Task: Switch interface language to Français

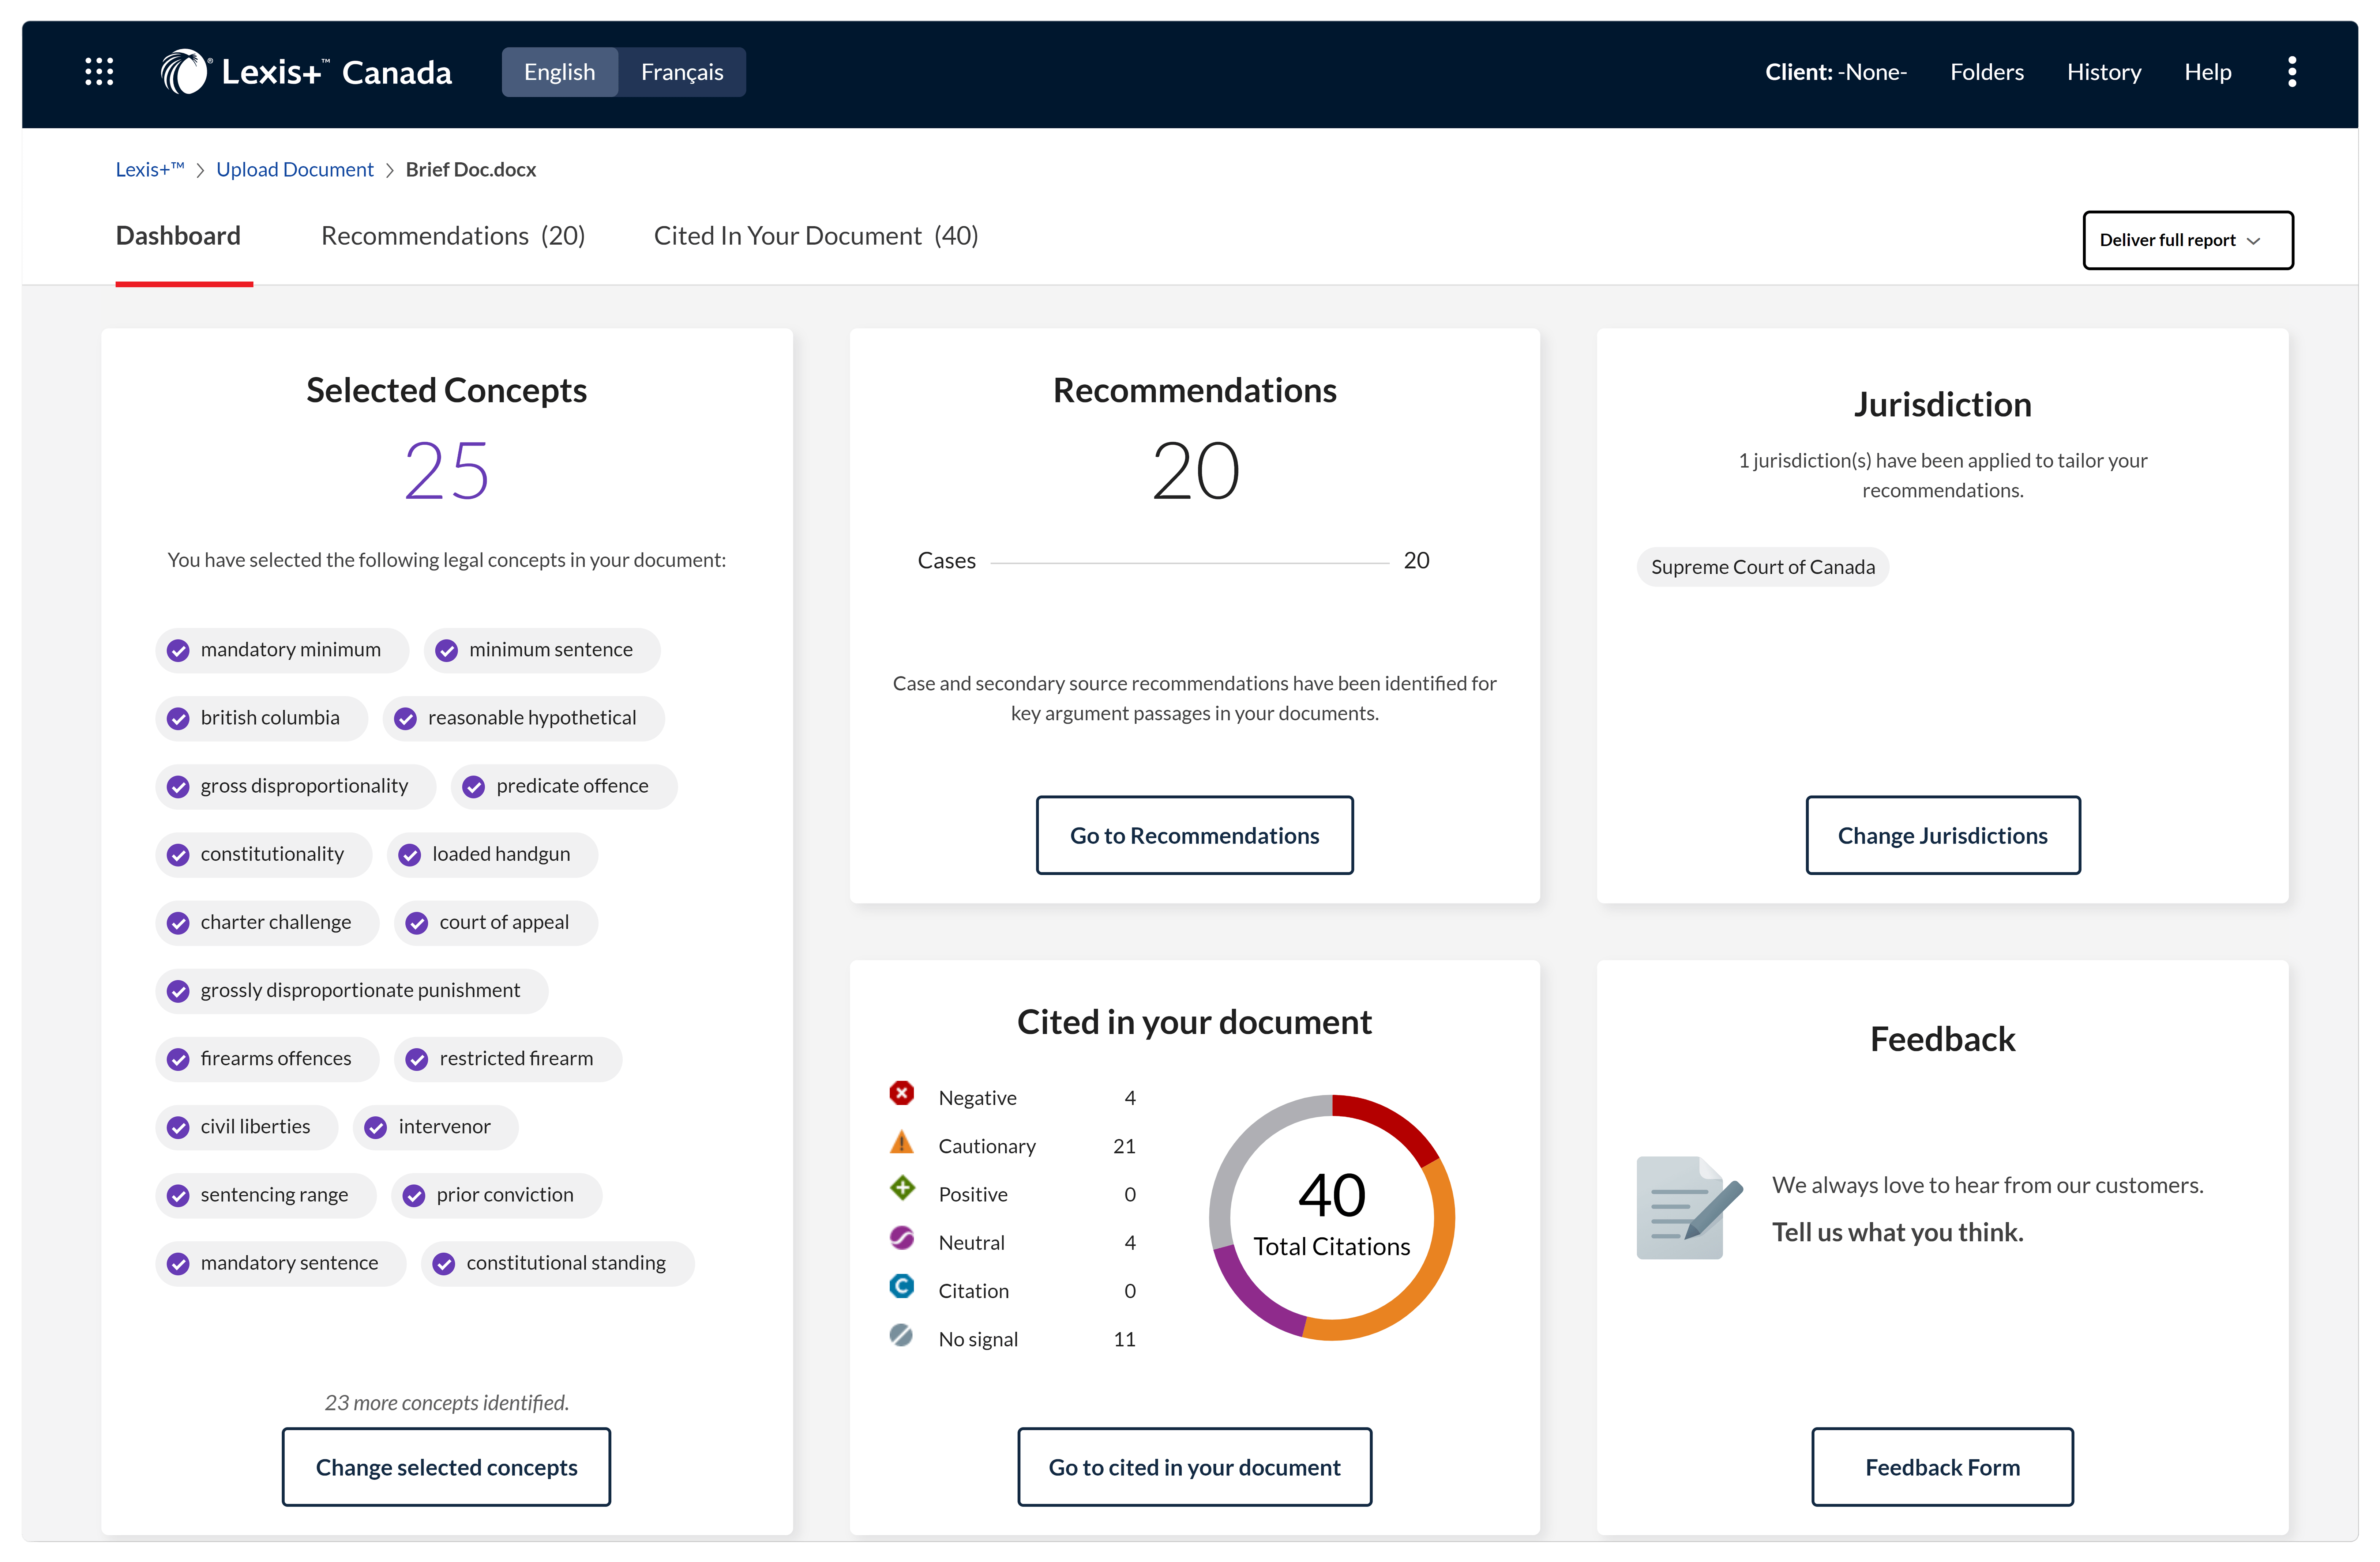Action: [681, 72]
